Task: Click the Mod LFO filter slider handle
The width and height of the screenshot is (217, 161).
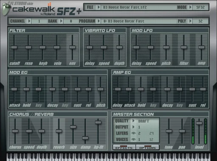Action: [x=184, y=47]
